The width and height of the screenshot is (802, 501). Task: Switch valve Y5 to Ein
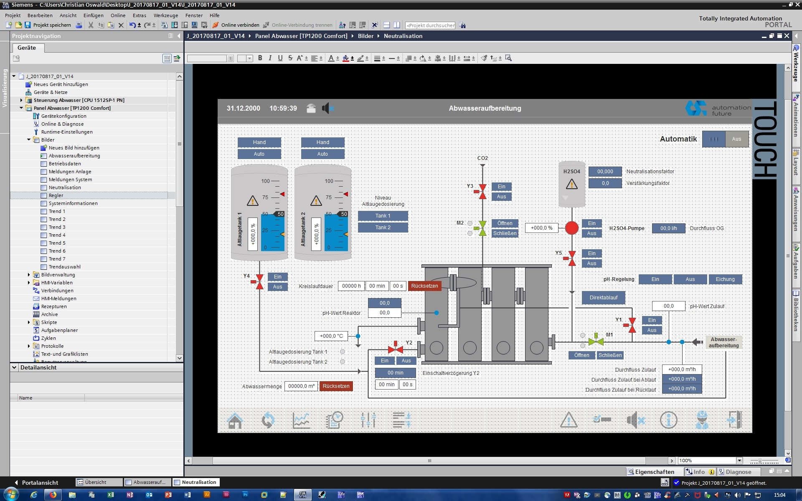[592, 253]
